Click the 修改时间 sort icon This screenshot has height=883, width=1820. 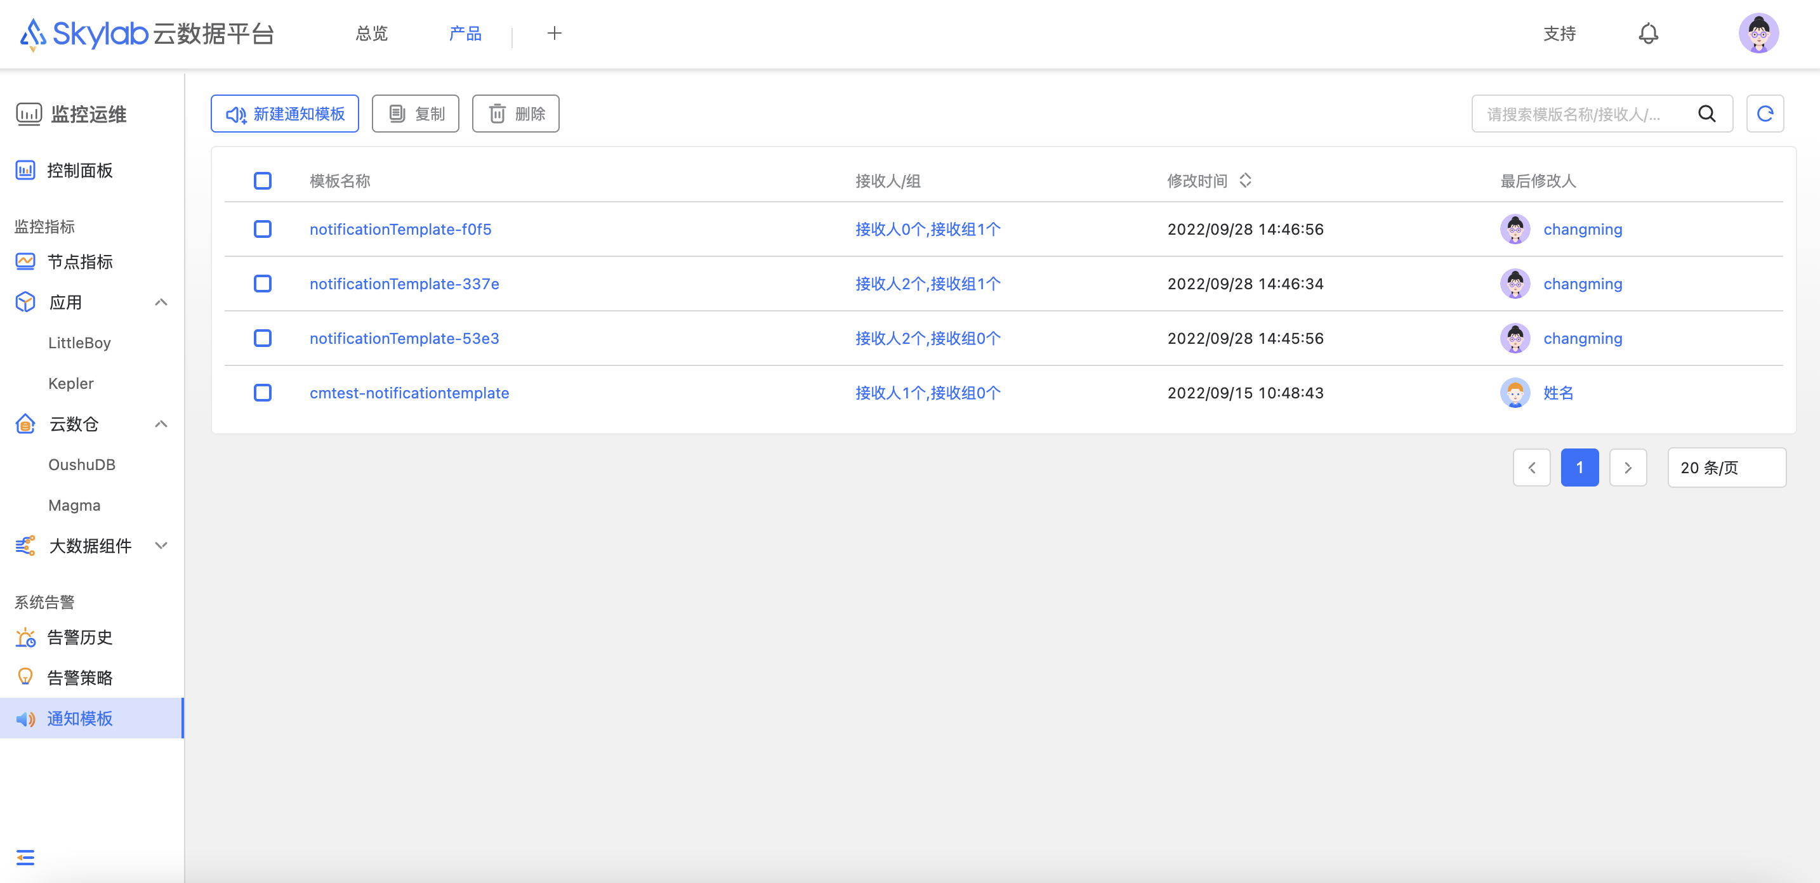(x=1245, y=181)
